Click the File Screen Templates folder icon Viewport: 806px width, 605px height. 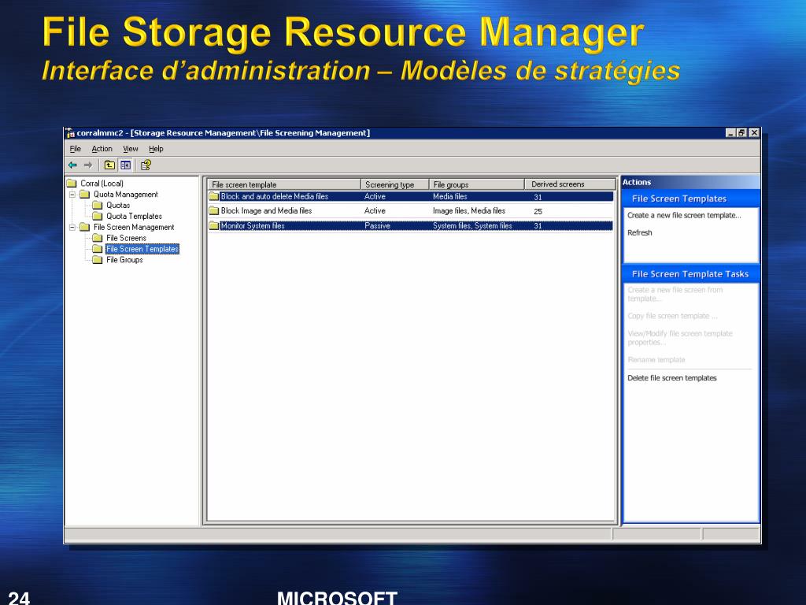tap(98, 248)
